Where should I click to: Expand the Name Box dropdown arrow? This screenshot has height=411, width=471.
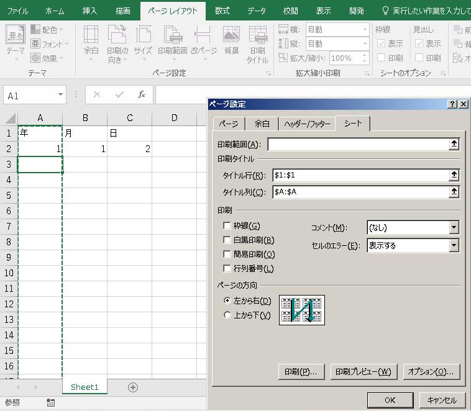[x=61, y=96]
